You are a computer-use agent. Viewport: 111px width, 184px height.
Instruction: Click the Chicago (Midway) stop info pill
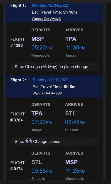[x=55, y=67]
